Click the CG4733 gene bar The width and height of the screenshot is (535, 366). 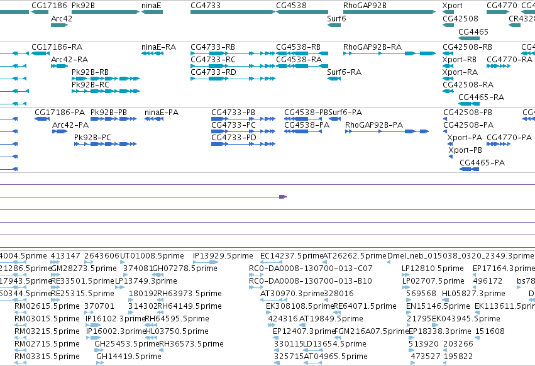pyautogui.click(x=233, y=12)
